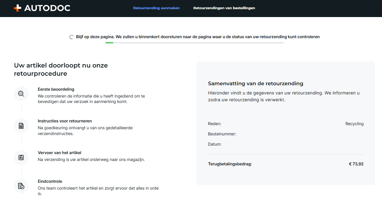
Task: Open the Retourzending aanmaken tab
Action: click(x=156, y=8)
